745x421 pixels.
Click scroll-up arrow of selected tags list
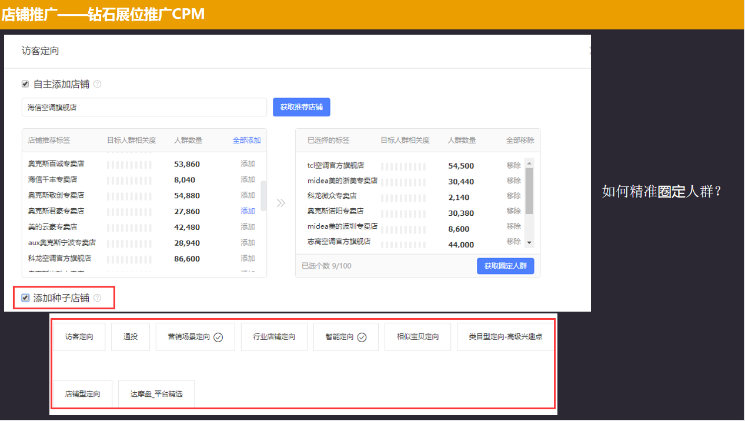coord(529,163)
